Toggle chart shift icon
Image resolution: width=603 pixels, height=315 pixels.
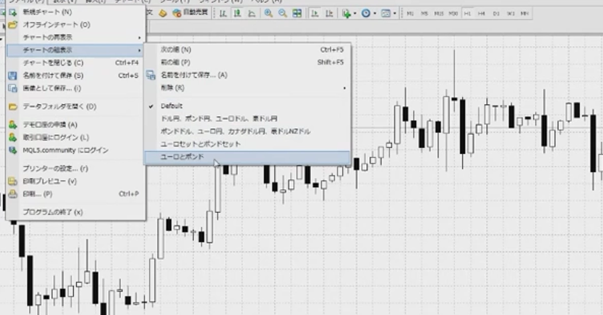coord(329,14)
